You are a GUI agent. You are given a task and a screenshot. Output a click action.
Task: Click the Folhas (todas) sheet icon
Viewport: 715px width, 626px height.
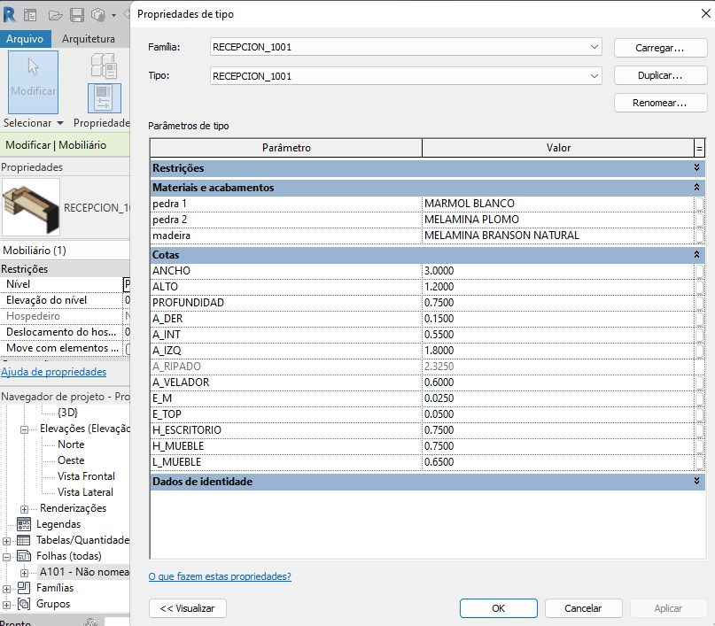click(x=24, y=556)
